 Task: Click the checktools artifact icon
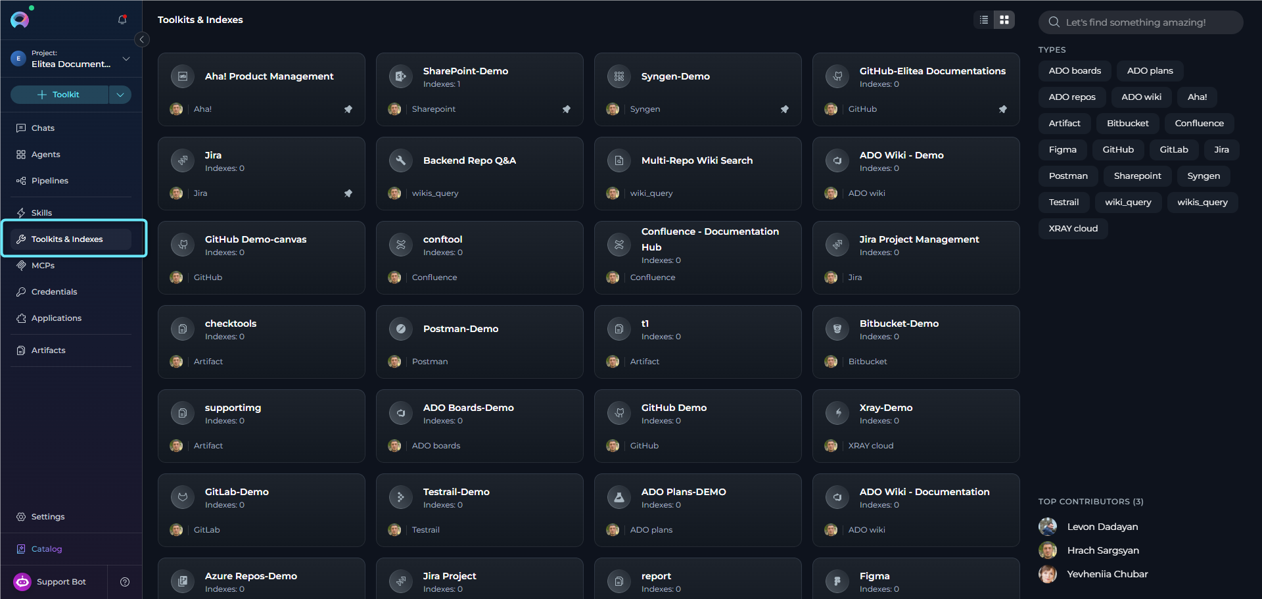(183, 329)
